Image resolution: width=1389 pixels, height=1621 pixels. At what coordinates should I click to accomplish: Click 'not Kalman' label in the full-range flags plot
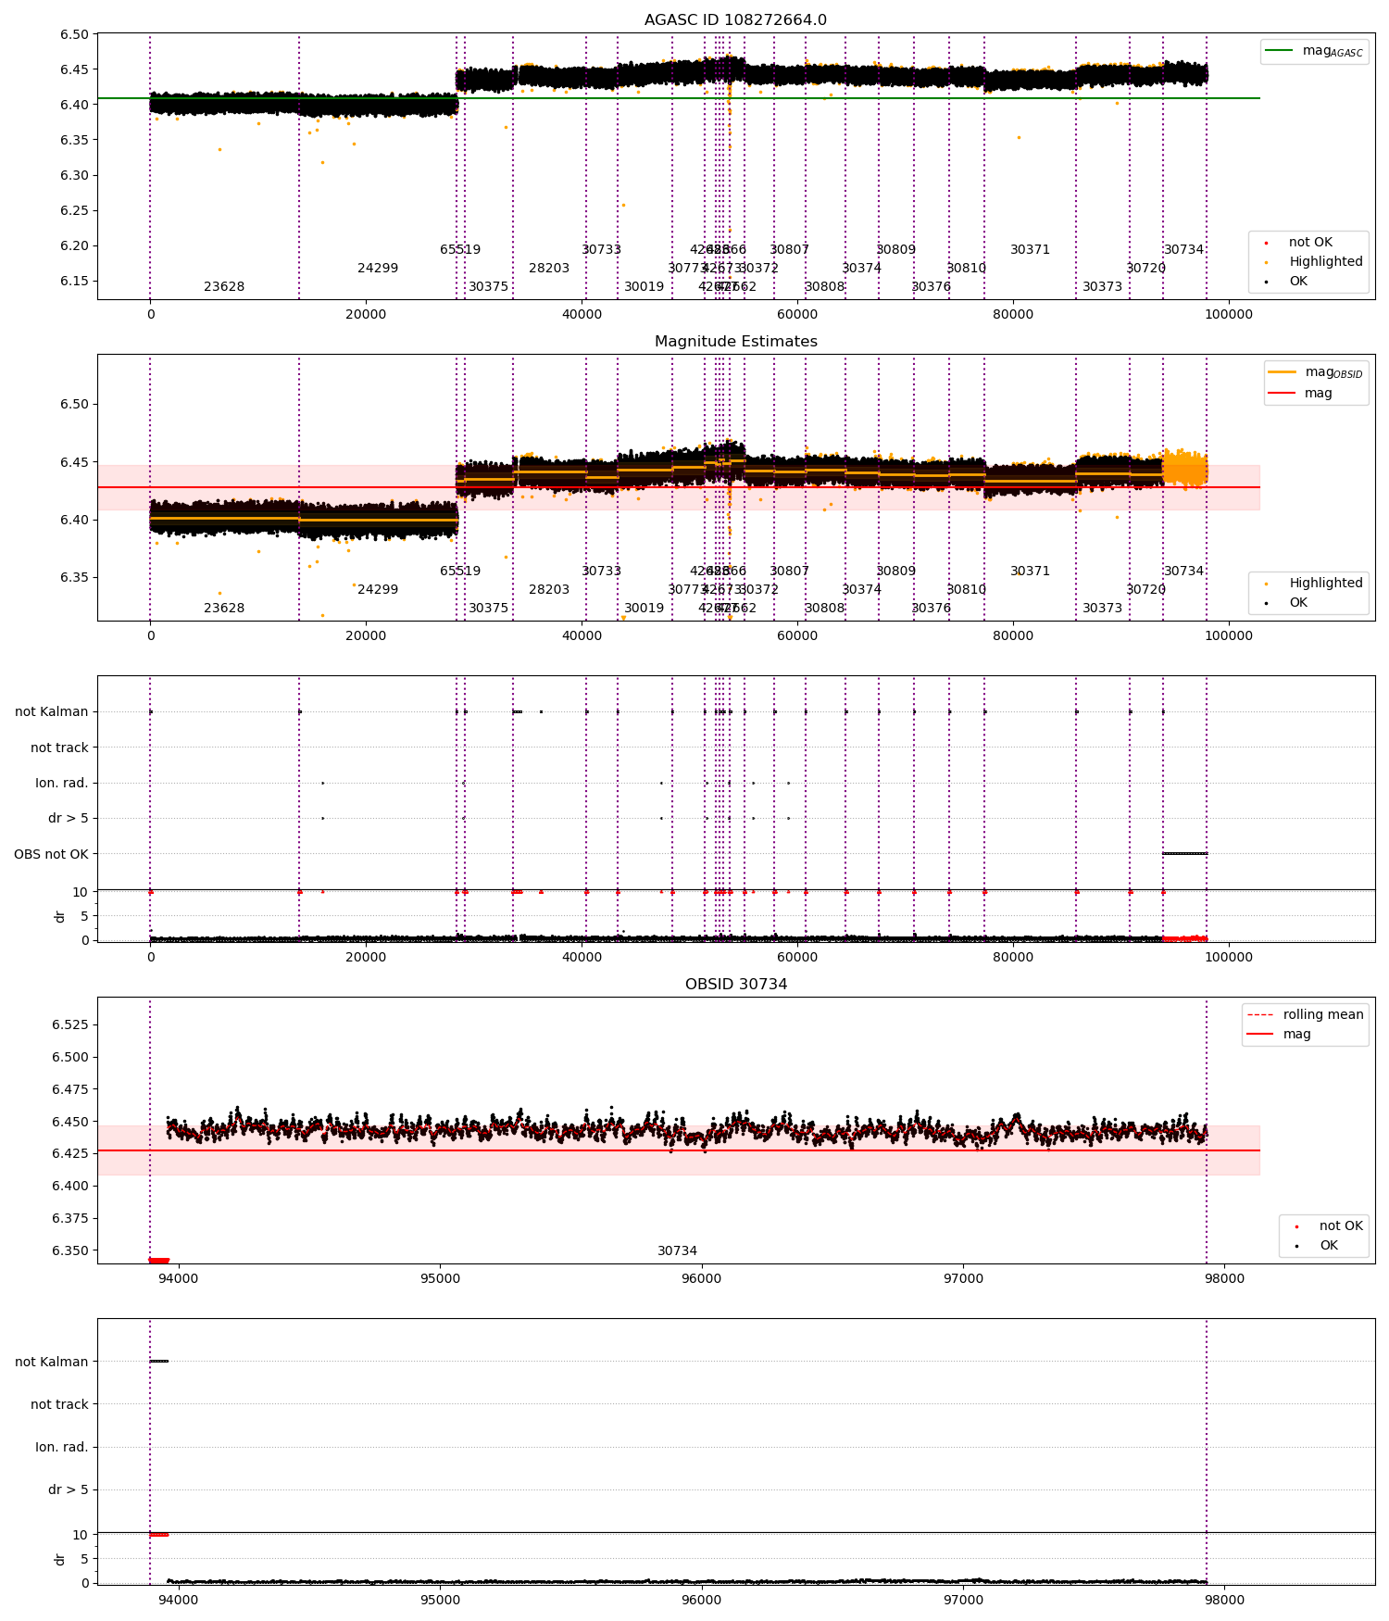pos(52,711)
